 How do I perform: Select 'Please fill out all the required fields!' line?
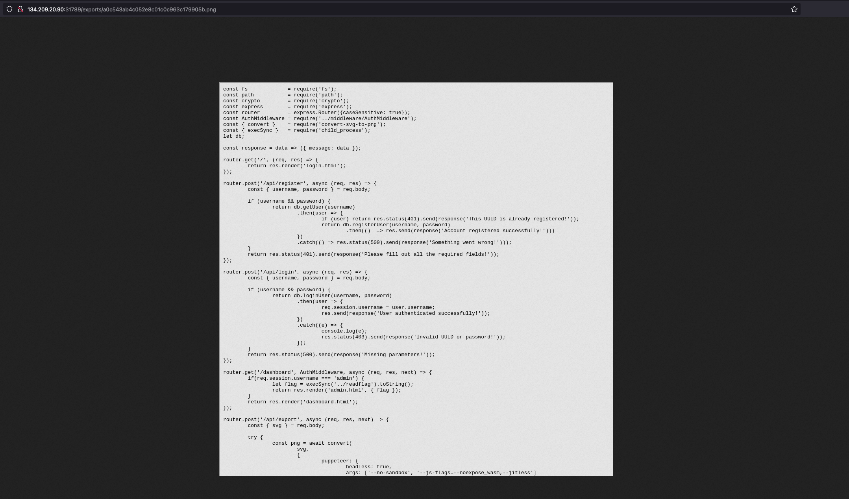click(x=374, y=254)
